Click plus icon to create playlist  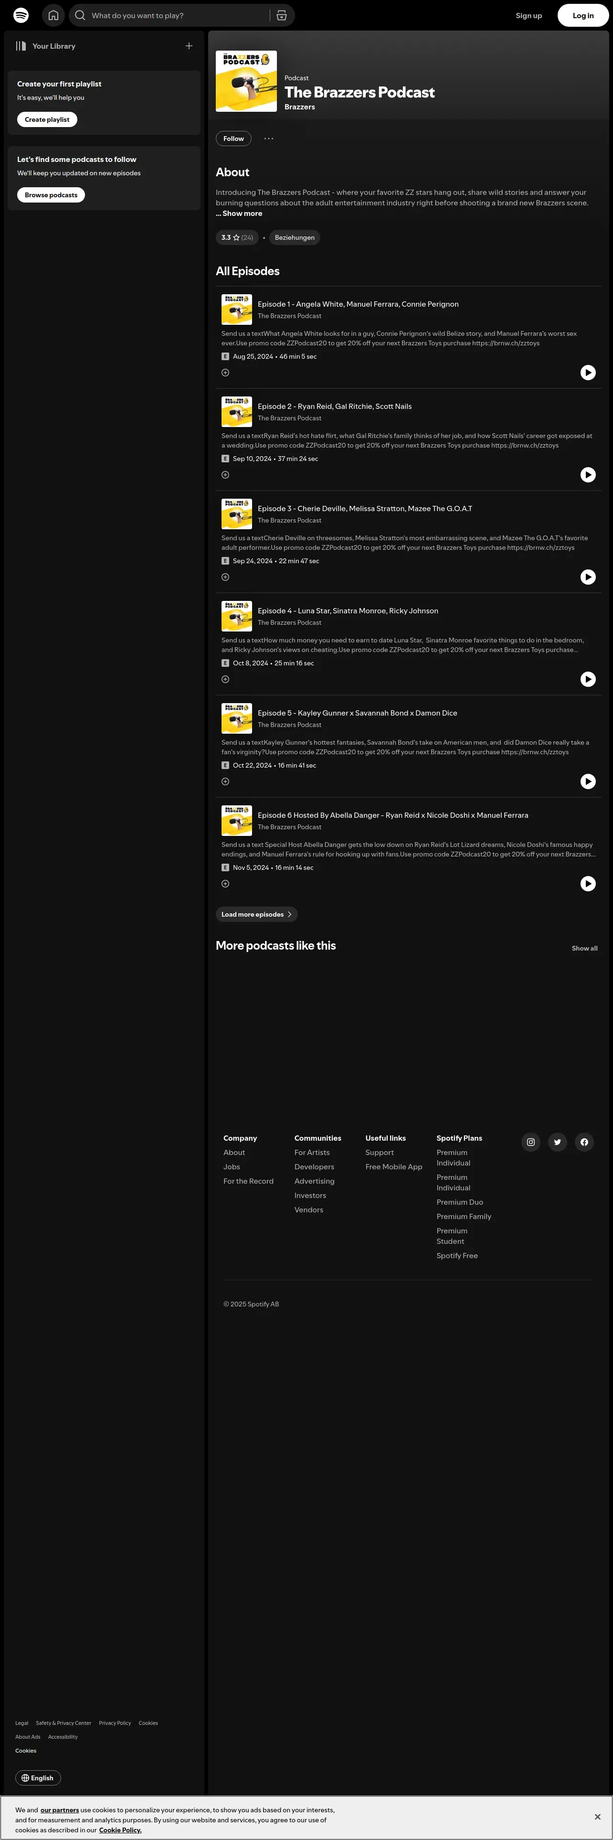click(189, 46)
